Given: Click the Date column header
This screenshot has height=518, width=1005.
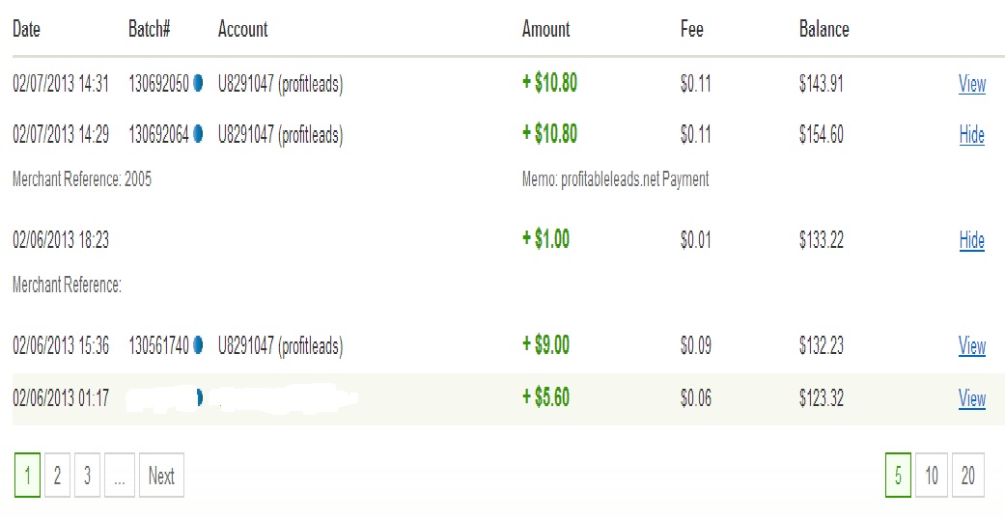Looking at the screenshot, I should point(26,29).
